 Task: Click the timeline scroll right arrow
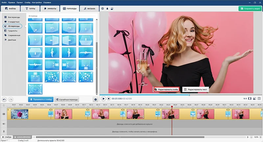[x=248, y=137]
